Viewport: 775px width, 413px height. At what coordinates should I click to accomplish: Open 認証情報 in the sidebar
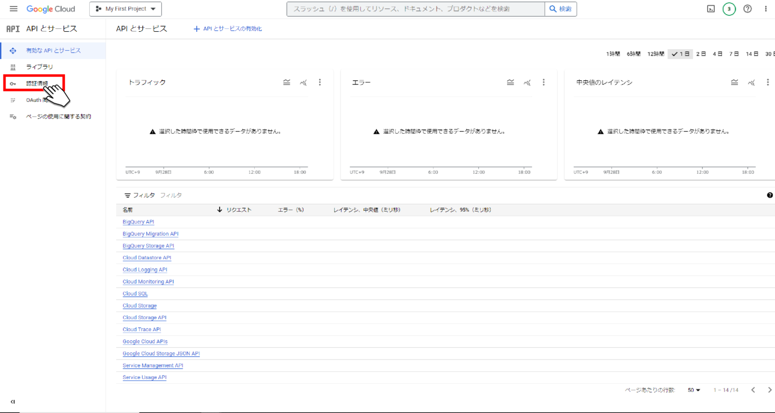37,83
